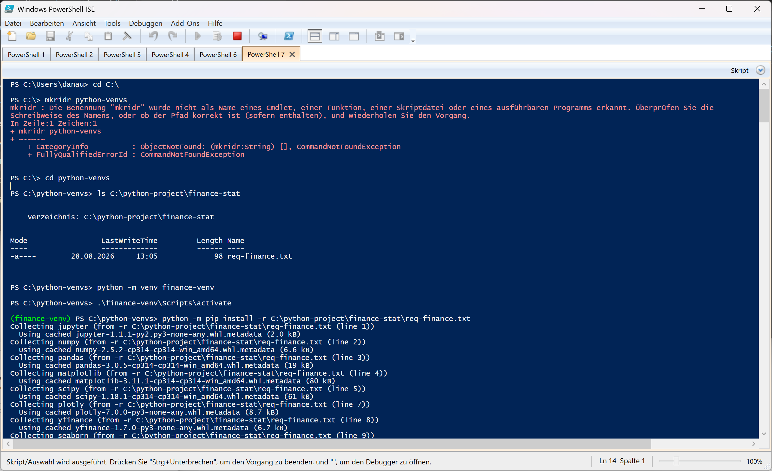Image resolution: width=772 pixels, height=471 pixels.
Task: Click the "LastWriteTime" column header
Action: 129,241
